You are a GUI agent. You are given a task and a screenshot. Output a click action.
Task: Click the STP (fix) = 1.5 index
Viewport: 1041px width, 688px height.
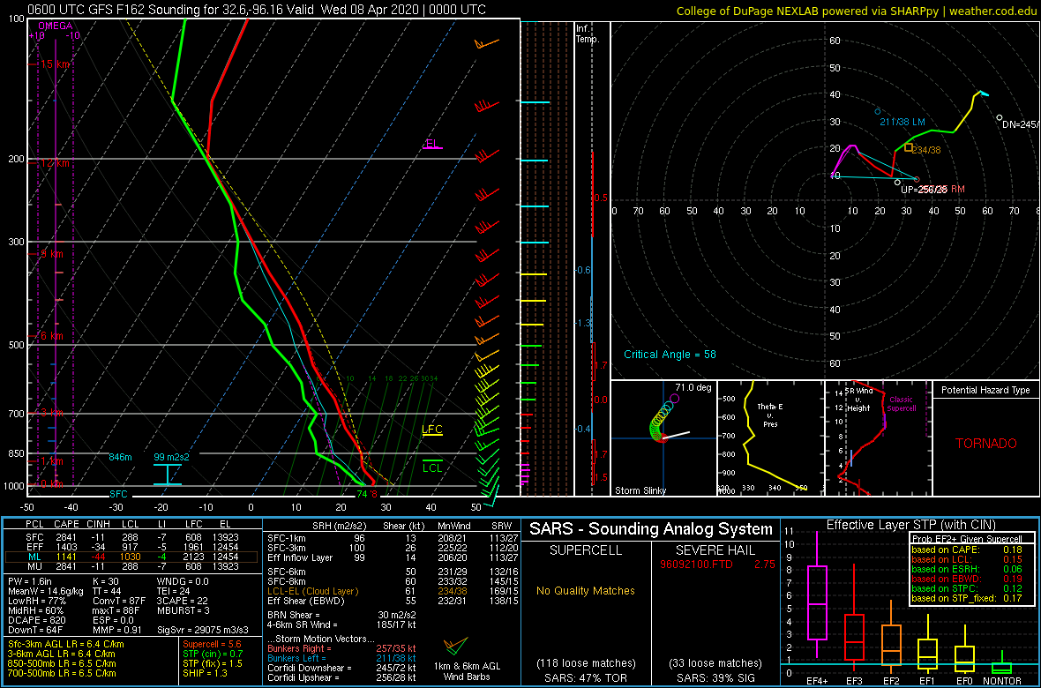(x=213, y=663)
